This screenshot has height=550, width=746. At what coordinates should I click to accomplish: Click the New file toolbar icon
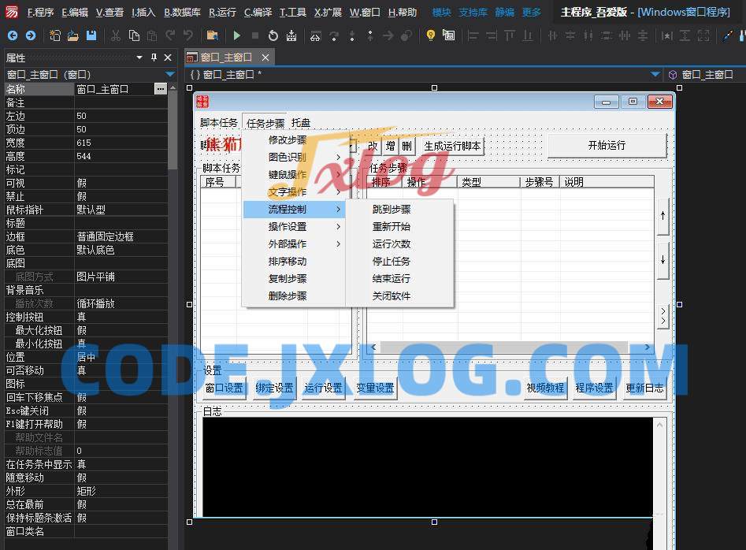point(55,35)
